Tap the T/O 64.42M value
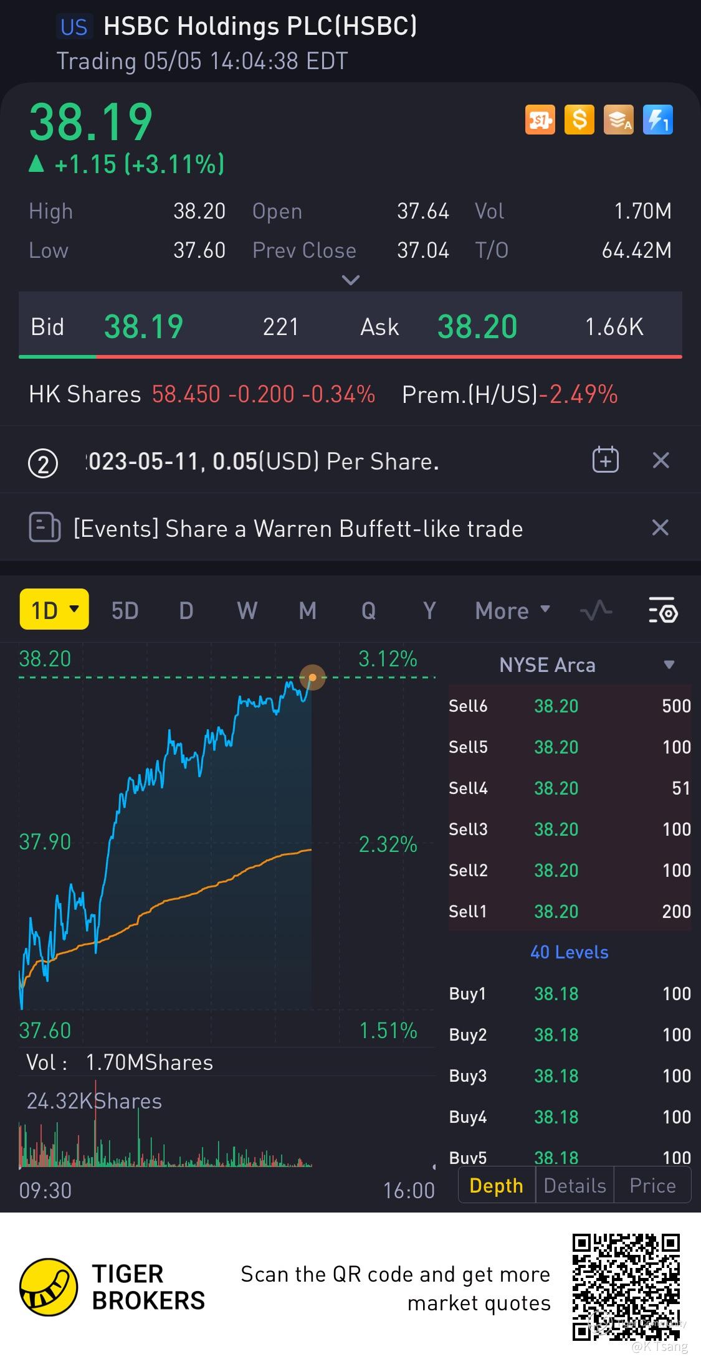The height and width of the screenshot is (1362, 701). (x=637, y=250)
